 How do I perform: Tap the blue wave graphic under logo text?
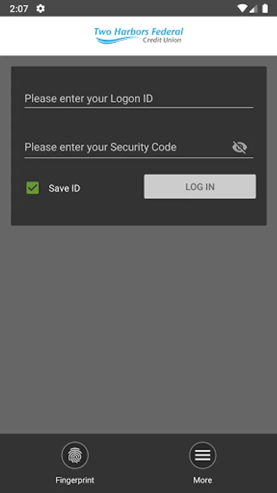(117, 40)
